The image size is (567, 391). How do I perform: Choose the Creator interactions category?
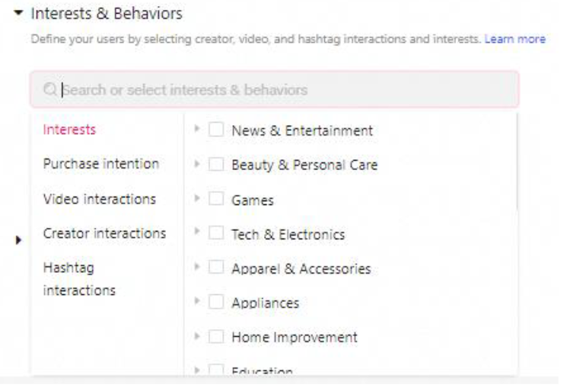click(x=104, y=233)
